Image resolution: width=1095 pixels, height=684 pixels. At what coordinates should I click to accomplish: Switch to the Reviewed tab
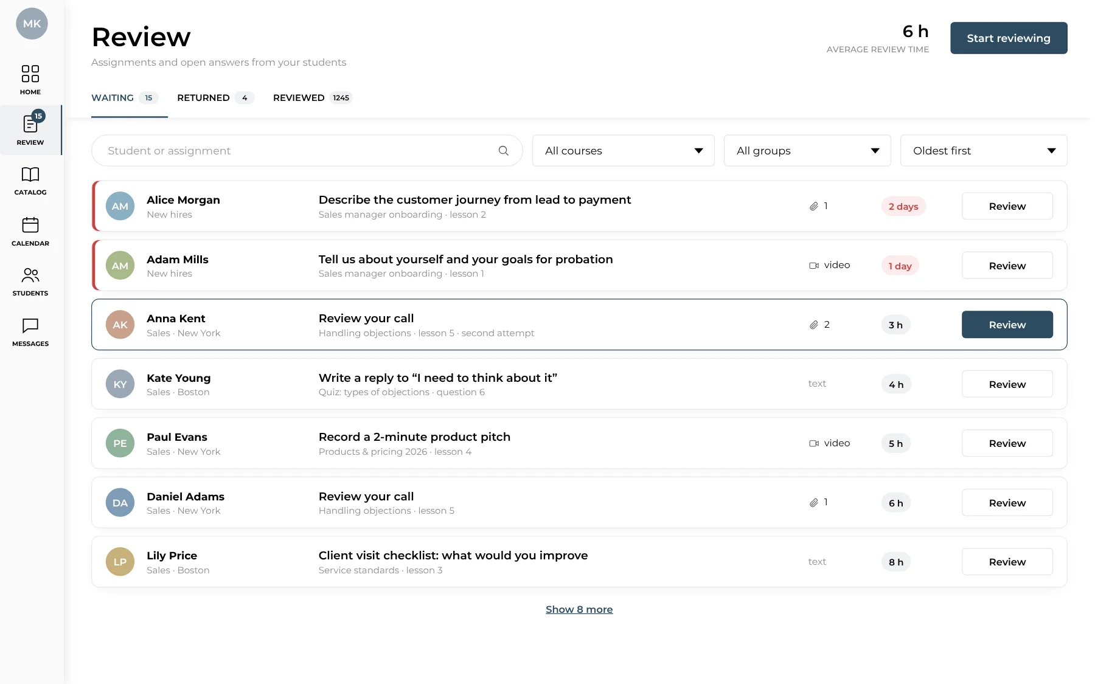[313, 98]
